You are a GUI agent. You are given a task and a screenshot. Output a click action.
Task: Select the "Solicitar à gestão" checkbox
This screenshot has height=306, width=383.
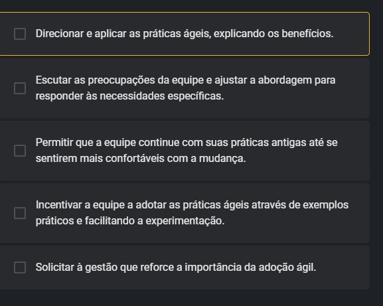coord(20,268)
